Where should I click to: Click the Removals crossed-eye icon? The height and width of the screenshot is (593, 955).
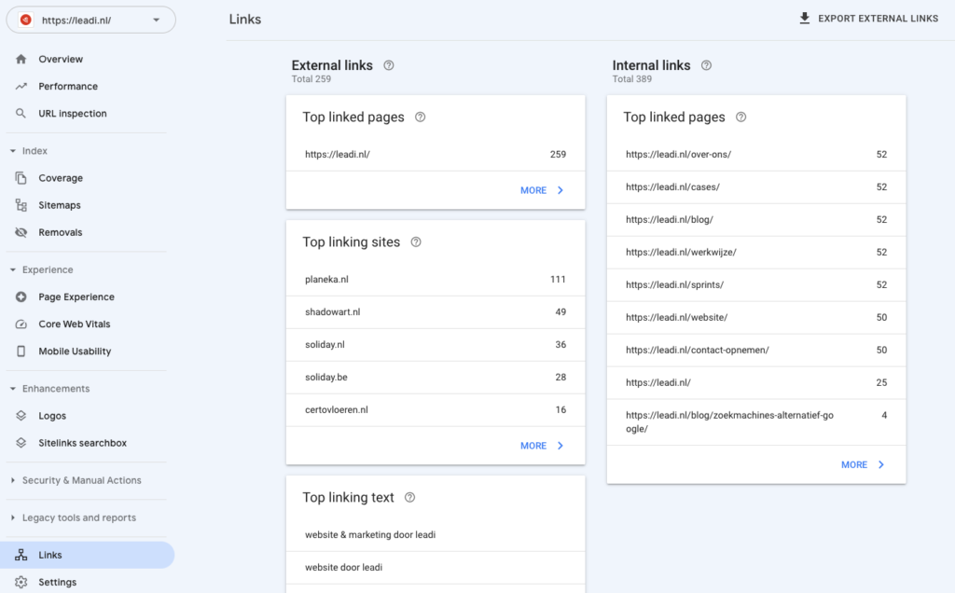(21, 232)
